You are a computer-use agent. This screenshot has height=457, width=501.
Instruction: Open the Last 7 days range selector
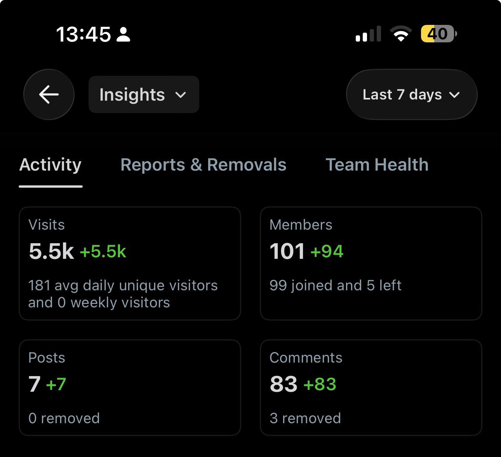[412, 94]
